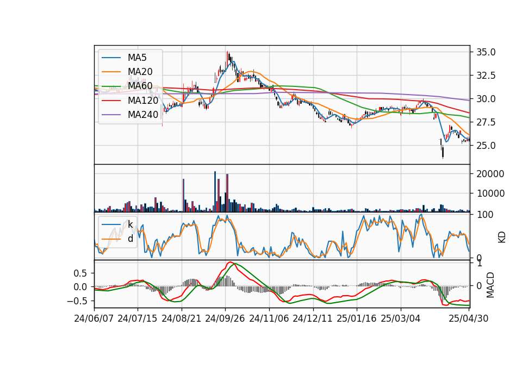
Task: Click the 27.5 price axis tick
Action: point(486,122)
